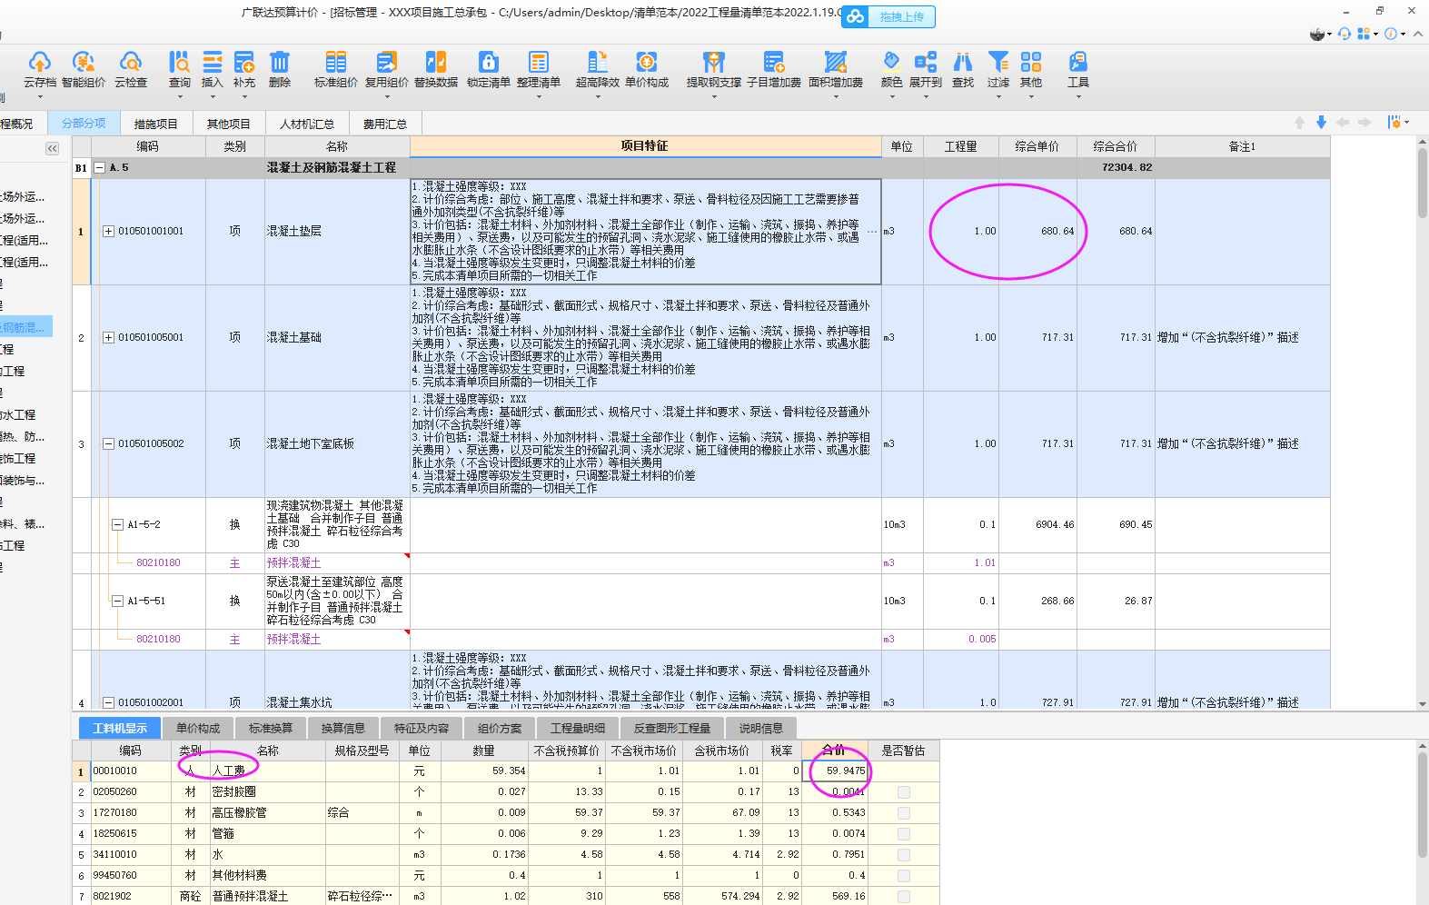Switch to 措施项目 tab
The width and height of the screenshot is (1429, 905).
point(155,124)
